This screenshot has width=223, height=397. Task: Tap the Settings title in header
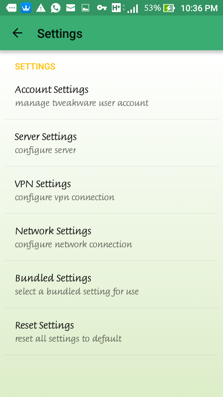point(60,33)
